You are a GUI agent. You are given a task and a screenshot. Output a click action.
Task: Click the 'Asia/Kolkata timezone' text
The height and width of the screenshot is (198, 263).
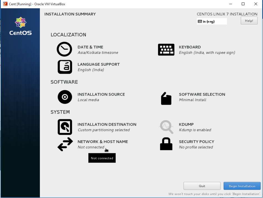coord(98,52)
